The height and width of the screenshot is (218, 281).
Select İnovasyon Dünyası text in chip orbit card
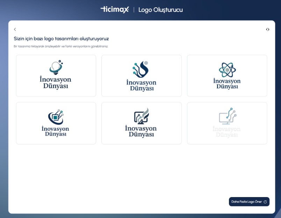coord(56,131)
